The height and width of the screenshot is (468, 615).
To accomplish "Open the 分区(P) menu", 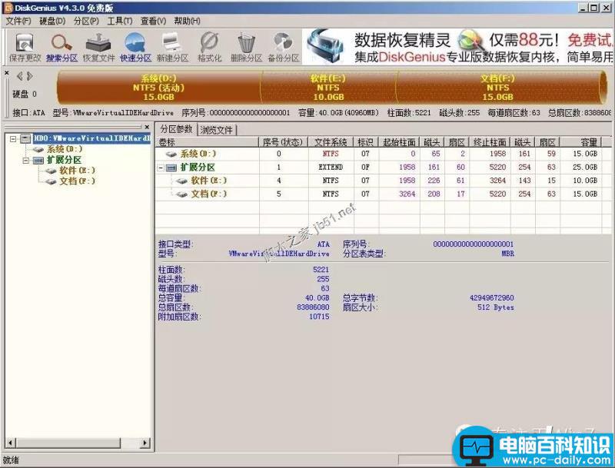I will 86,21.
